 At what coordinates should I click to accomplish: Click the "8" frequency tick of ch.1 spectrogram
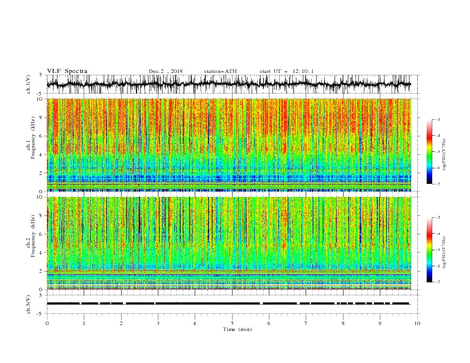42,117
